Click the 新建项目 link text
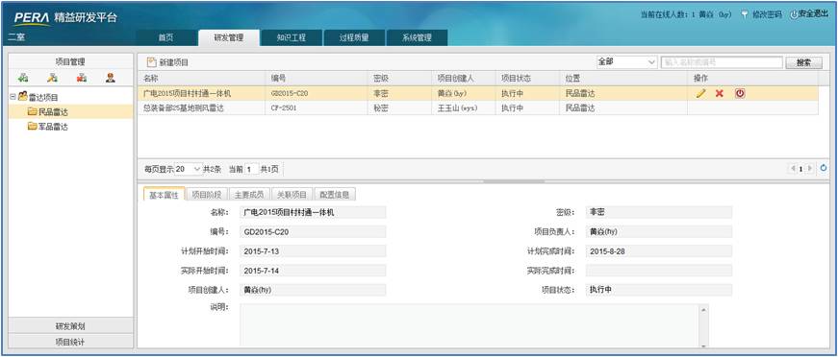838x357 pixels. (x=174, y=62)
